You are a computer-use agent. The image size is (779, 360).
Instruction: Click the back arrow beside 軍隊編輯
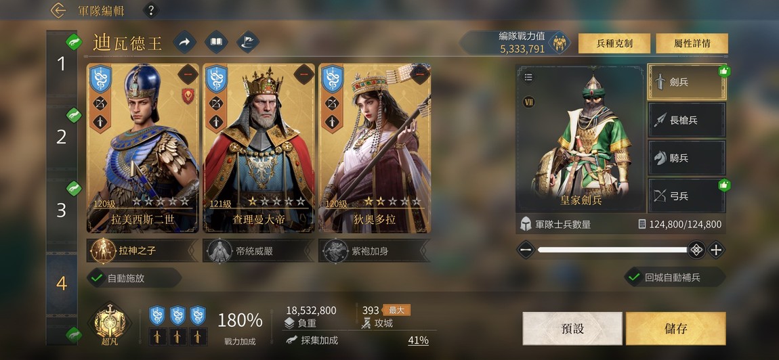coord(58,10)
